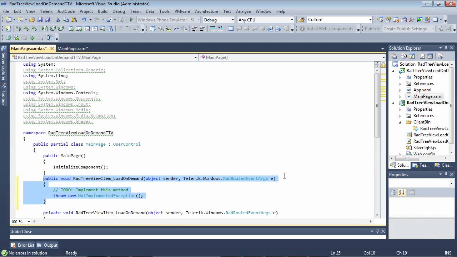Viewport: 457px width, 257px height.
Task: Click the Undo arrow icon
Action: pos(84,20)
